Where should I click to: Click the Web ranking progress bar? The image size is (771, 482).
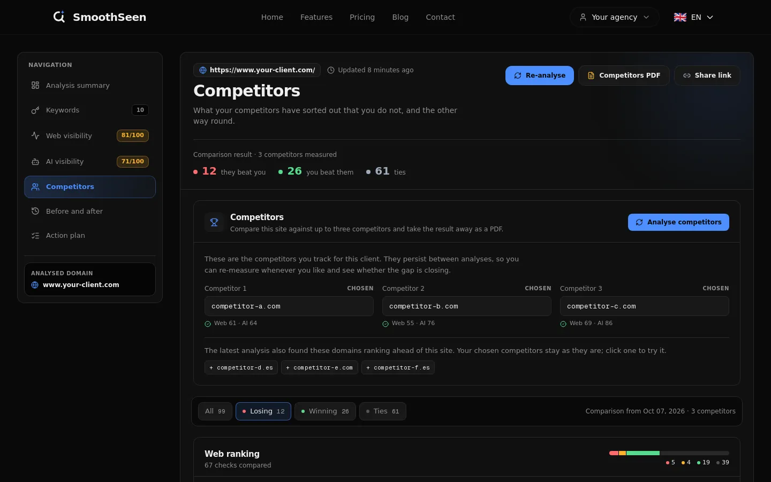[x=669, y=453]
